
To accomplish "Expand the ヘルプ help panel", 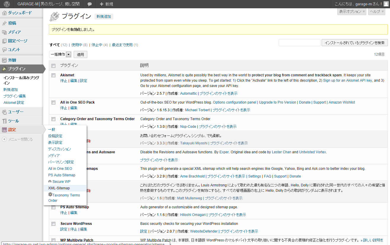I will 377,12.
